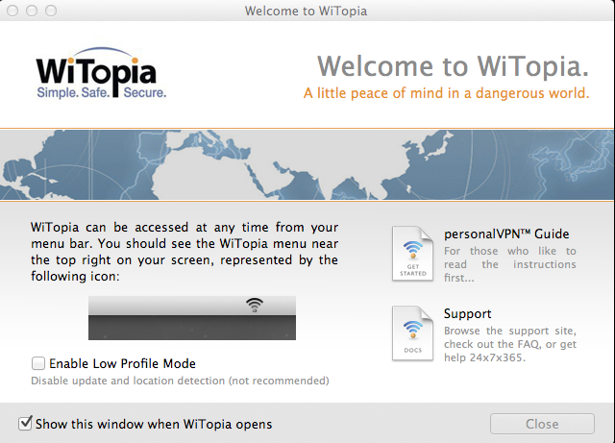Open the Get Started document icon
Viewport: 615px width, 443px height.
(412, 254)
